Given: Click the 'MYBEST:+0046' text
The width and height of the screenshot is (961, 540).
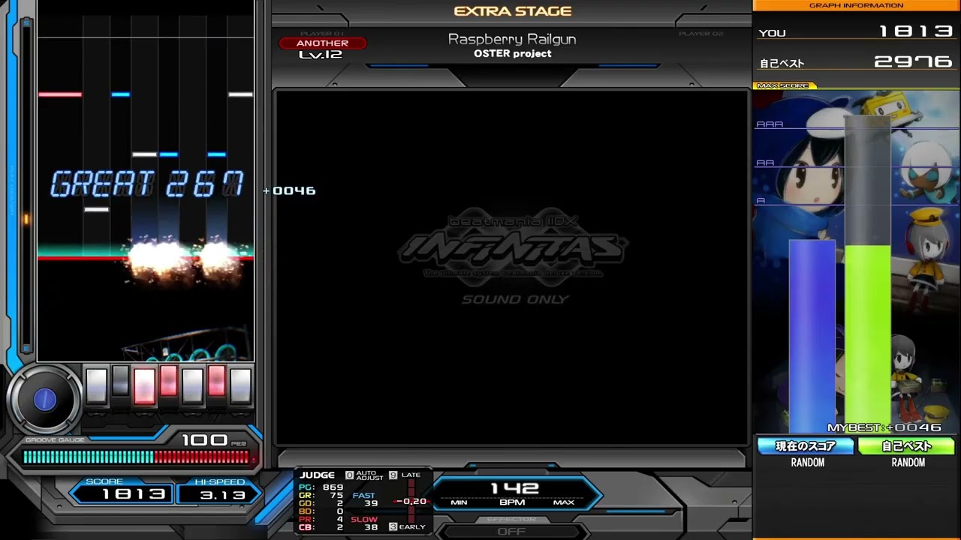Looking at the screenshot, I should (884, 427).
